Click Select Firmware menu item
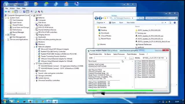Image resolution: width=185 pixels, height=104 pixels. click(119, 54)
